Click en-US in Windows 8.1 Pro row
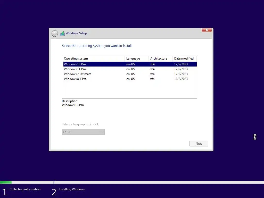 (x=130, y=79)
